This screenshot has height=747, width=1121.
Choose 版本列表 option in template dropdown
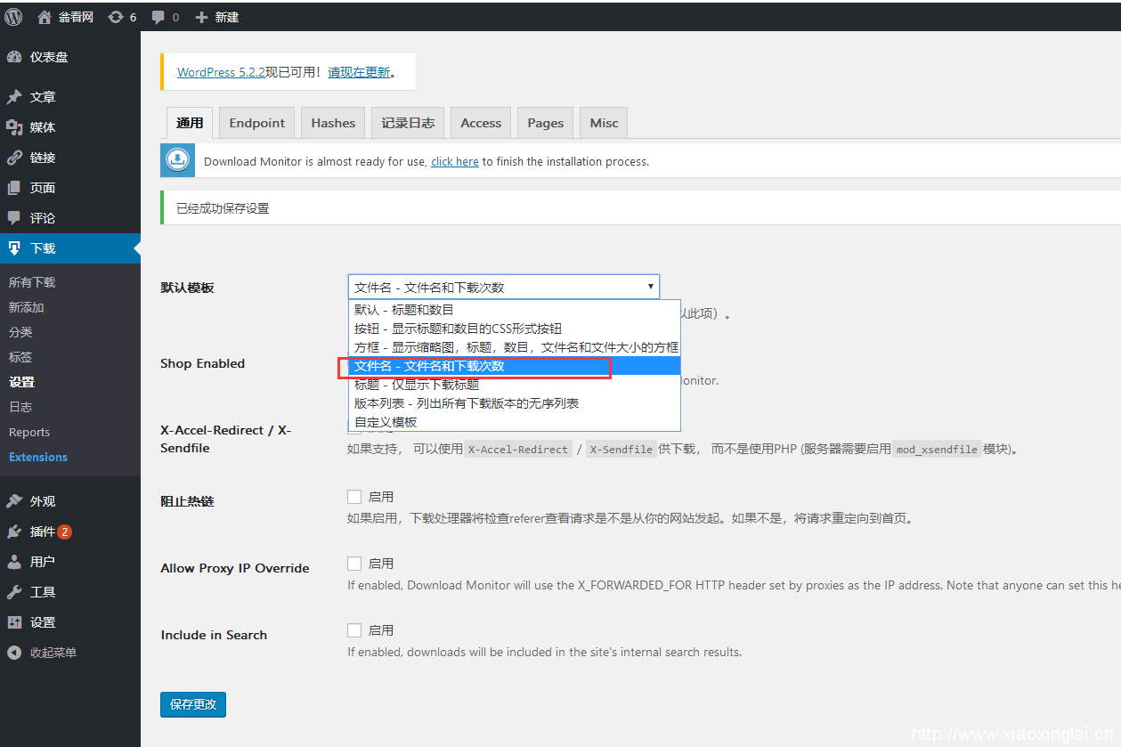click(x=466, y=403)
